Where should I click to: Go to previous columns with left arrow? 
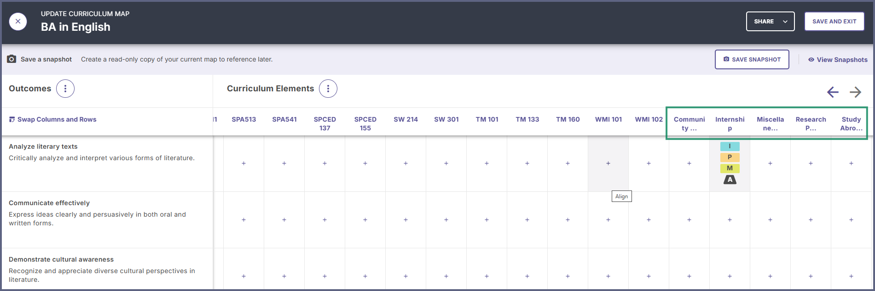[x=833, y=92]
